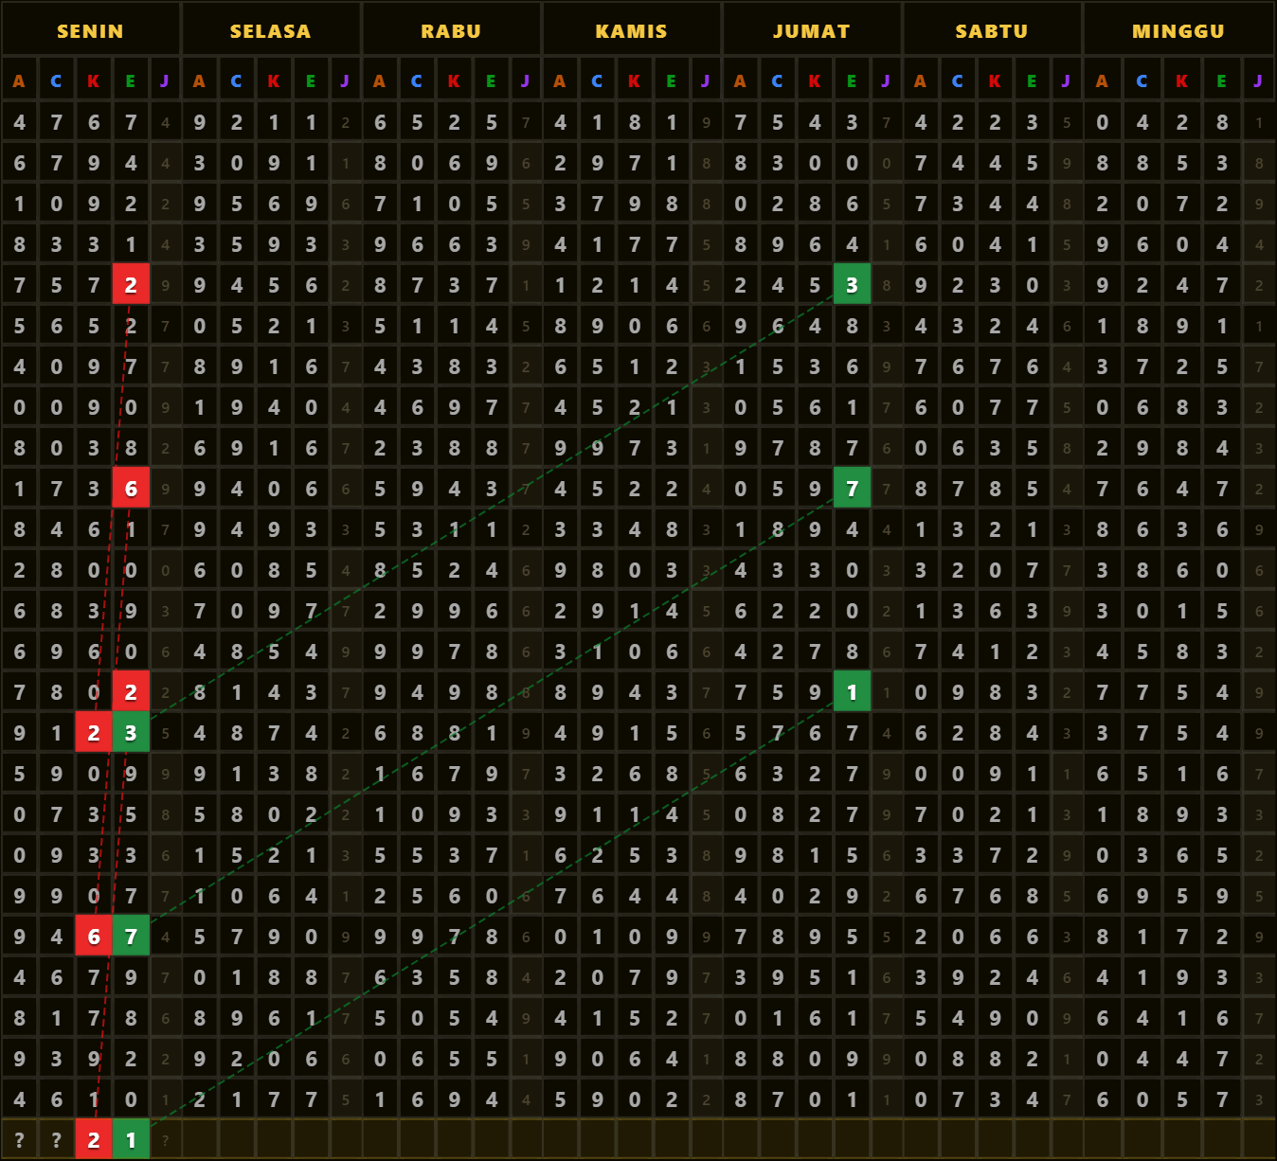Click the red K column header under SELASA
This screenshot has height=1161, width=1277.
(274, 80)
